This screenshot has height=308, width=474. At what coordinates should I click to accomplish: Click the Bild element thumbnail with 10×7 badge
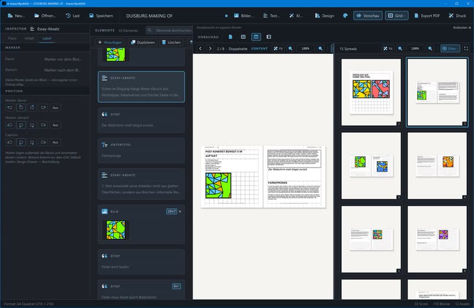point(116,230)
